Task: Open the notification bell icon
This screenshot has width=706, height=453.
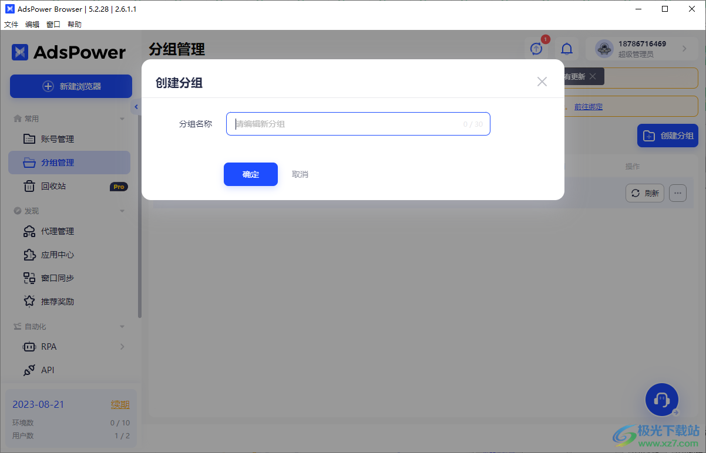Action: coord(566,49)
